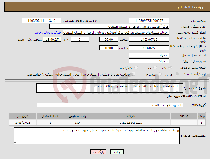Click the row number cell for شیلد محافظ صورت

click(x=201, y=123)
